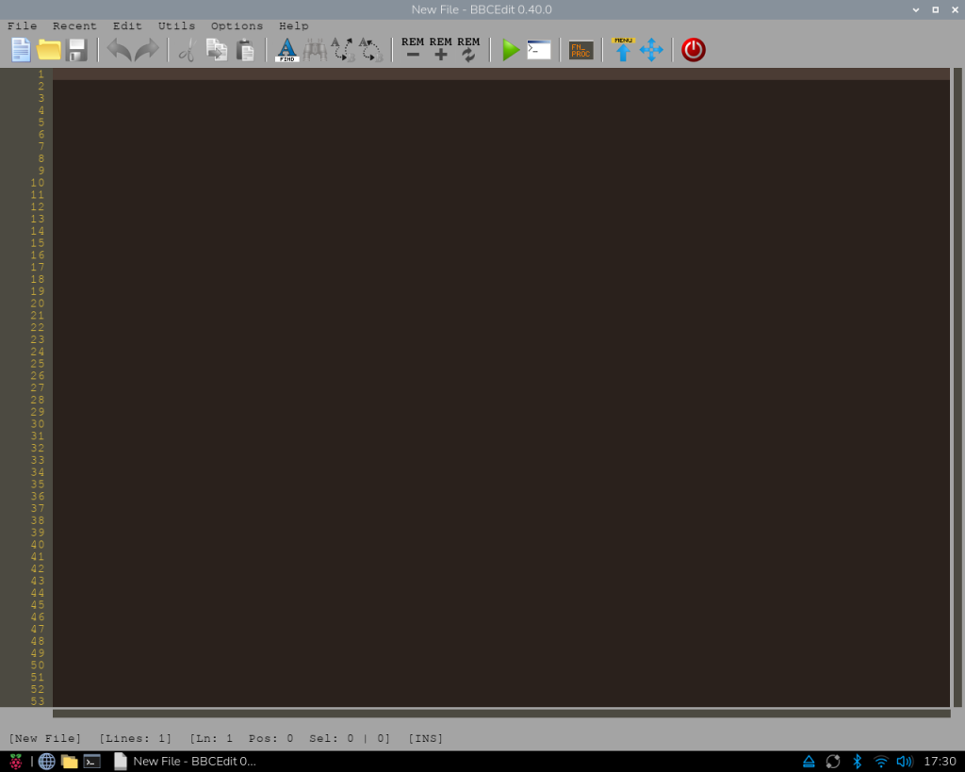Run the program with the green play icon
The width and height of the screenshot is (965, 772).
(510, 50)
